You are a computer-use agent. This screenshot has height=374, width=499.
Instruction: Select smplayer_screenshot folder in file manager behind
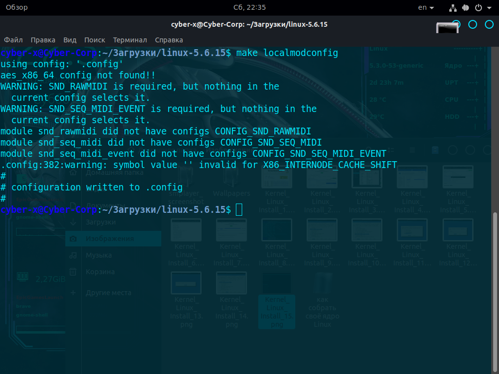[186, 186]
